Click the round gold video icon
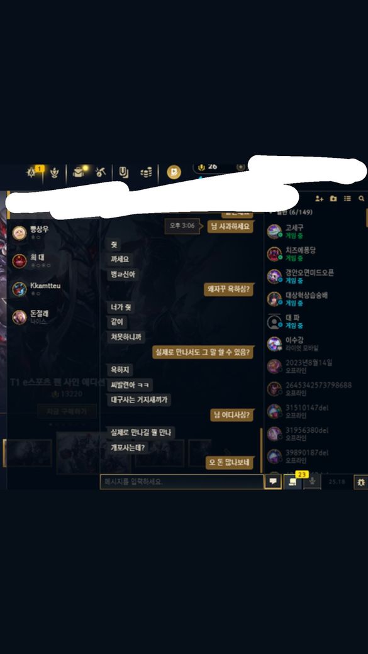 pyautogui.click(x=174, y=172)
